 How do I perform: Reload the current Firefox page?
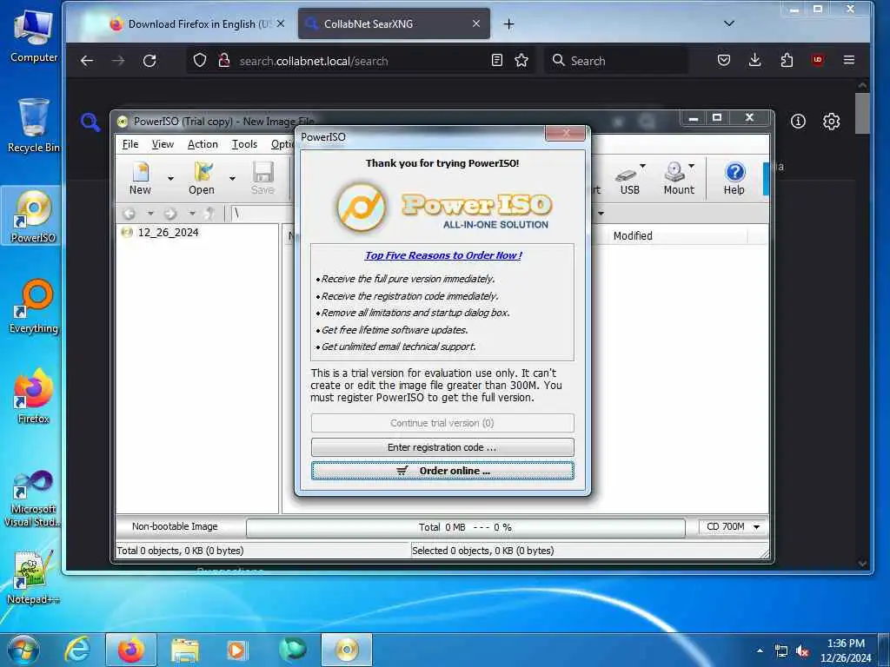[x=149, y=61]
